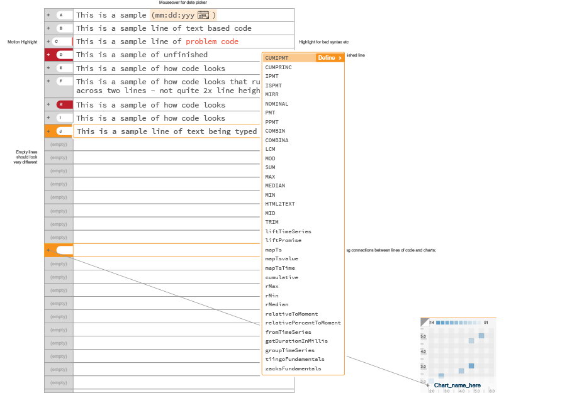Click the plus icon on row H
The image size is (567, 393).
[48, 104]
